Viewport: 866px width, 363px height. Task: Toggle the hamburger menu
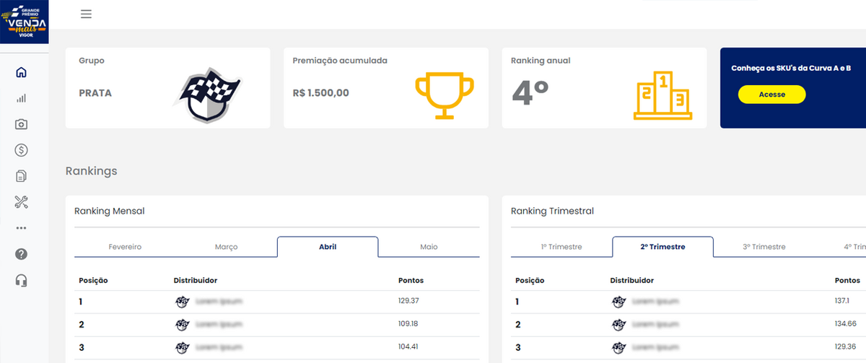(x=87, y=14)
